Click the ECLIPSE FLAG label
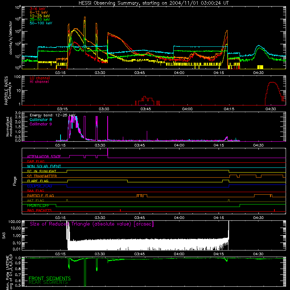The image size is (290, 290). [40, 186]
